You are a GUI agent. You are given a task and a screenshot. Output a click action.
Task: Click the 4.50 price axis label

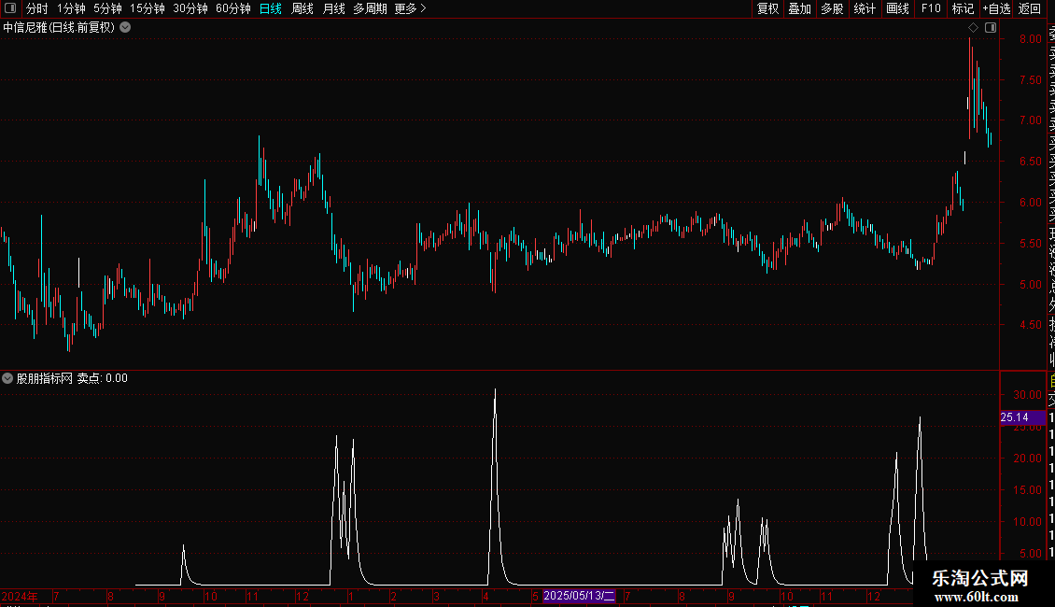[1030, 325]
